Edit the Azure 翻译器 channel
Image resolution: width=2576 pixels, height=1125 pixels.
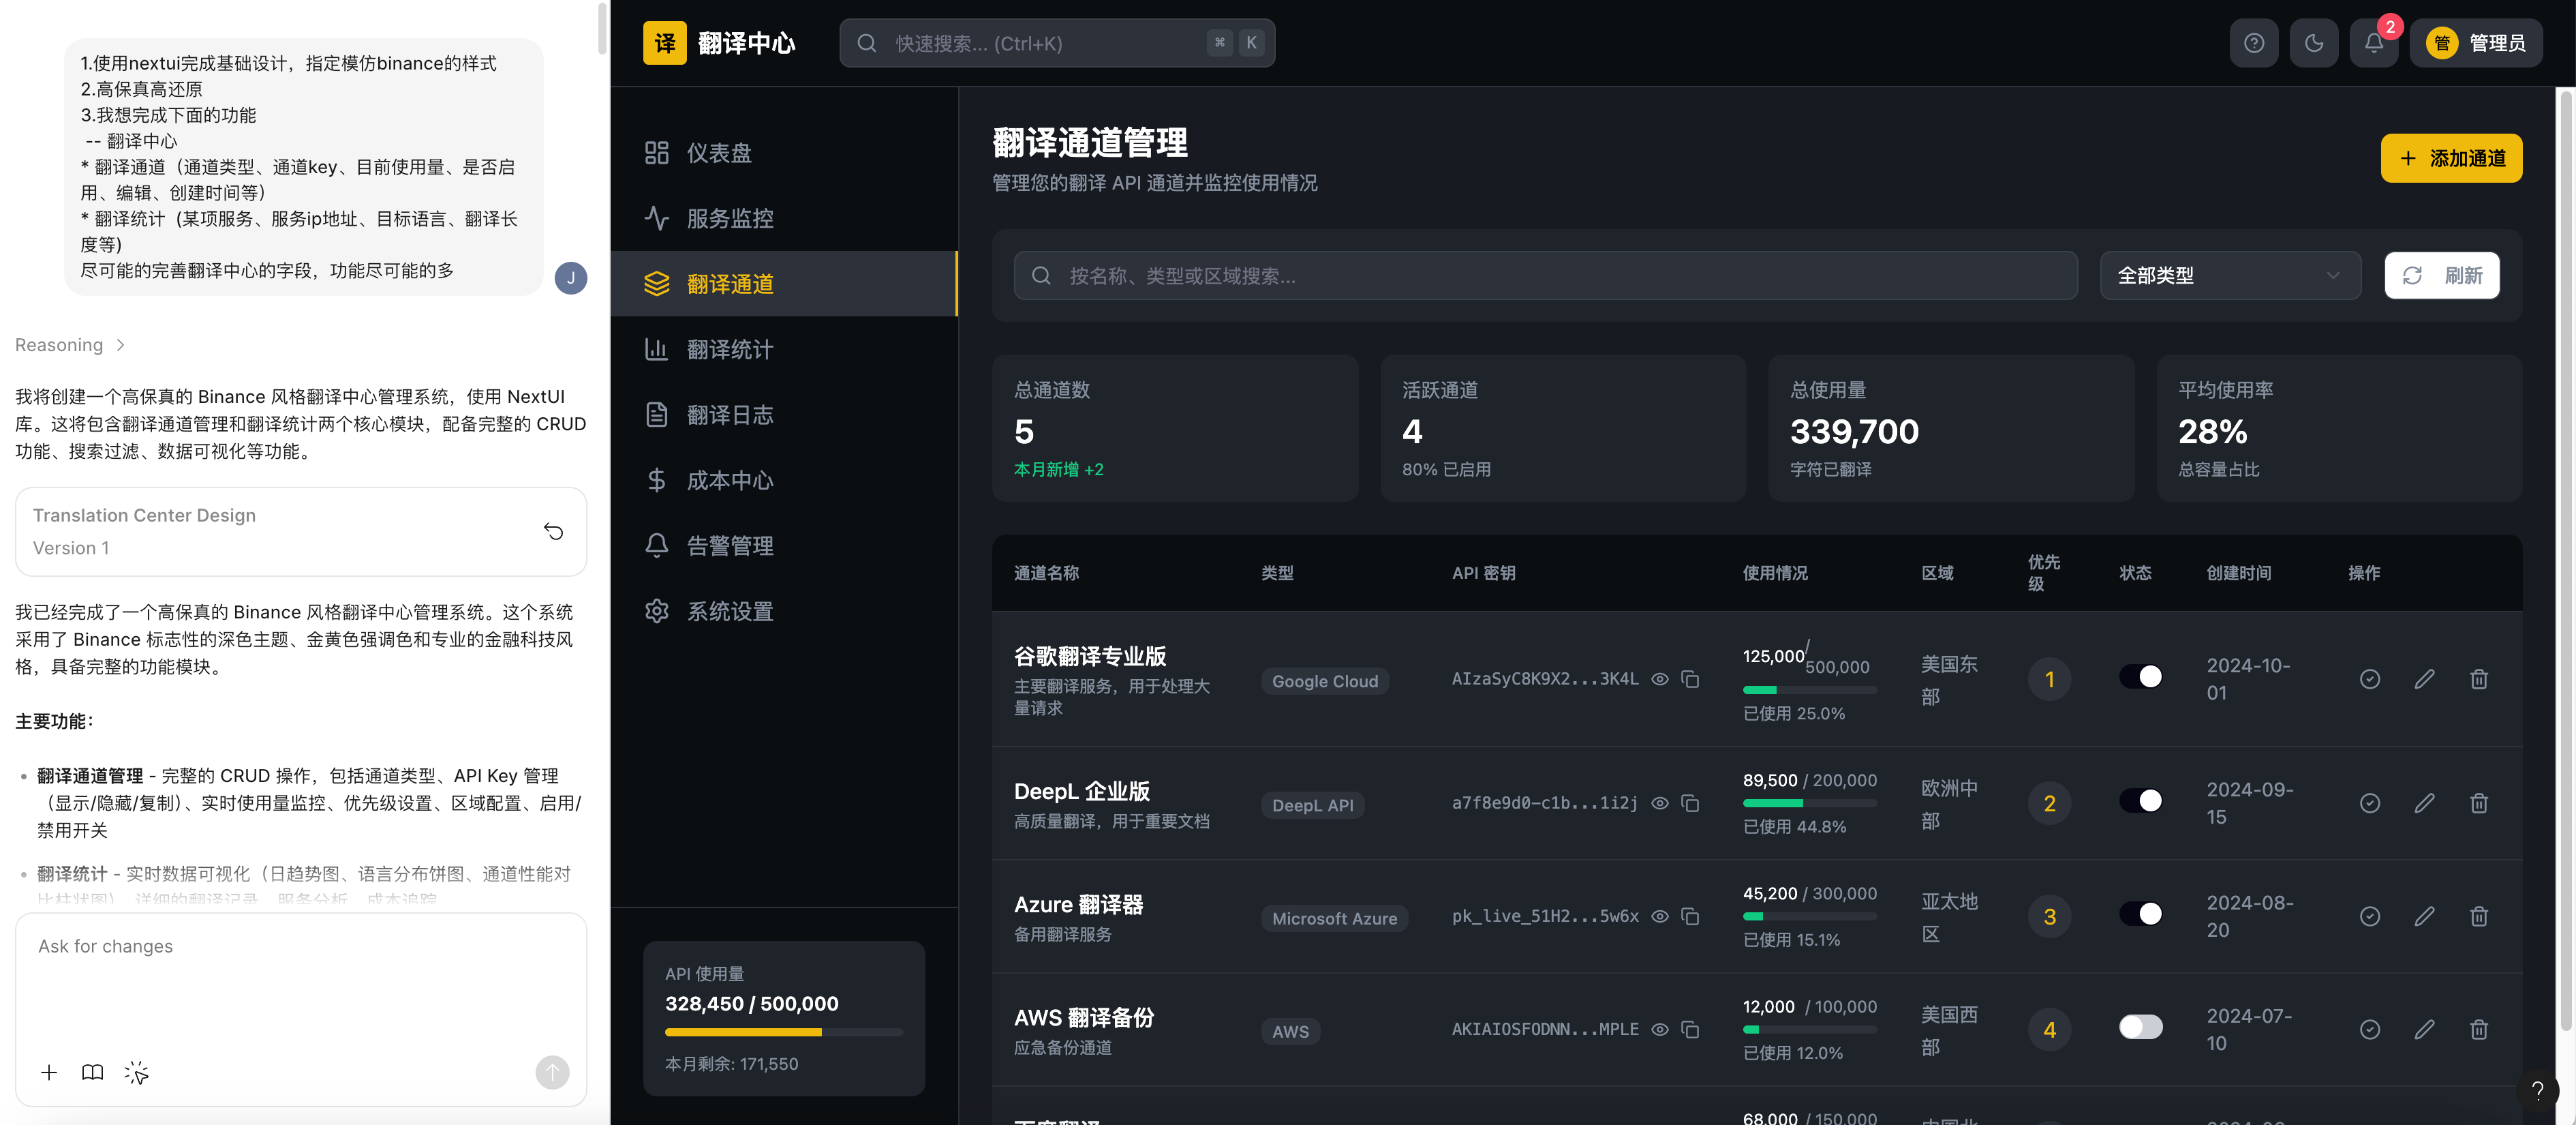point(2424,917)
